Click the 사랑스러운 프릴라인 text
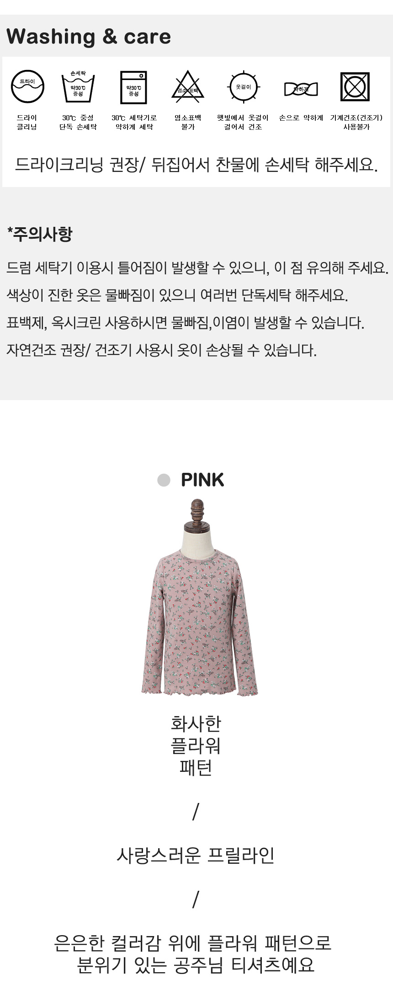Image resolution: width=393 pixels, height=1006 pixels. tap(196, 855)
